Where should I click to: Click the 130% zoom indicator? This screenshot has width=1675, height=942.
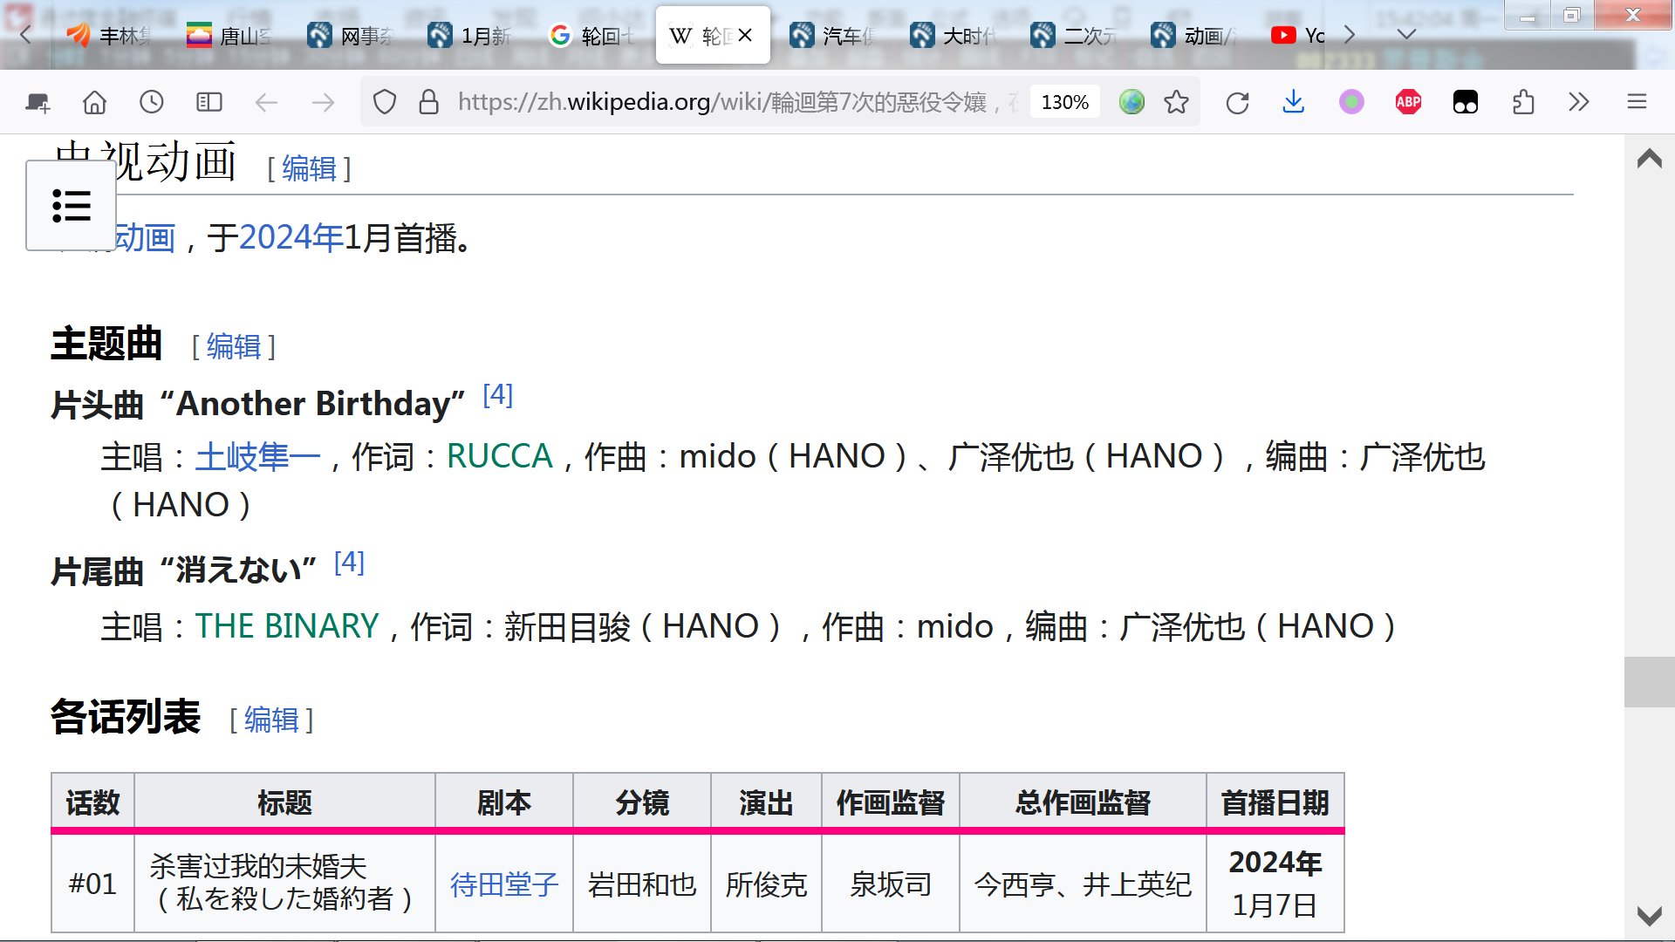tap(1064, 101)
